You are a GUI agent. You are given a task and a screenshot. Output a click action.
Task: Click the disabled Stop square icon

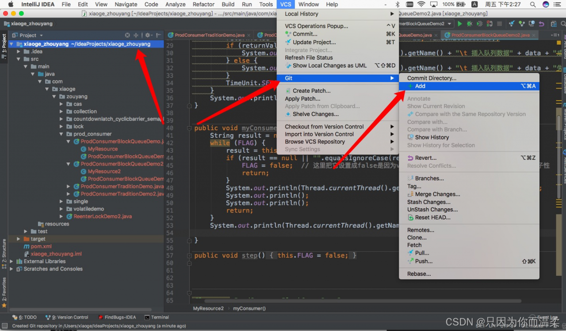tap(499, 24)
